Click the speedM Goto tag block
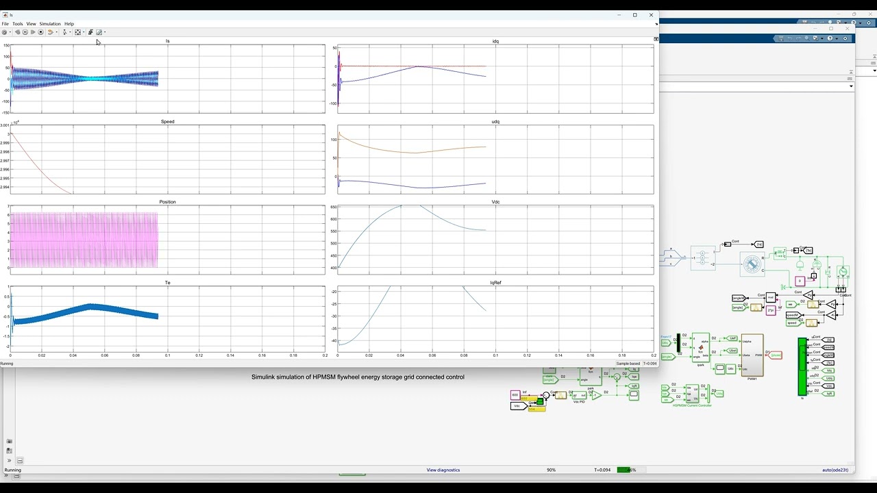The height and width of the screenshot is (493, 877). (x=793, y=315)
